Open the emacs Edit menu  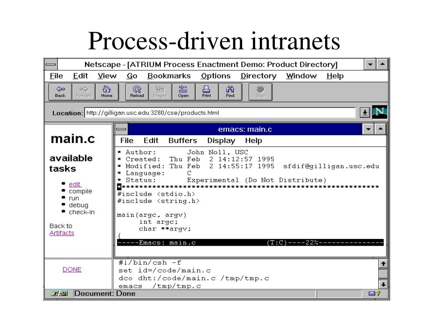tap(151, 140)
